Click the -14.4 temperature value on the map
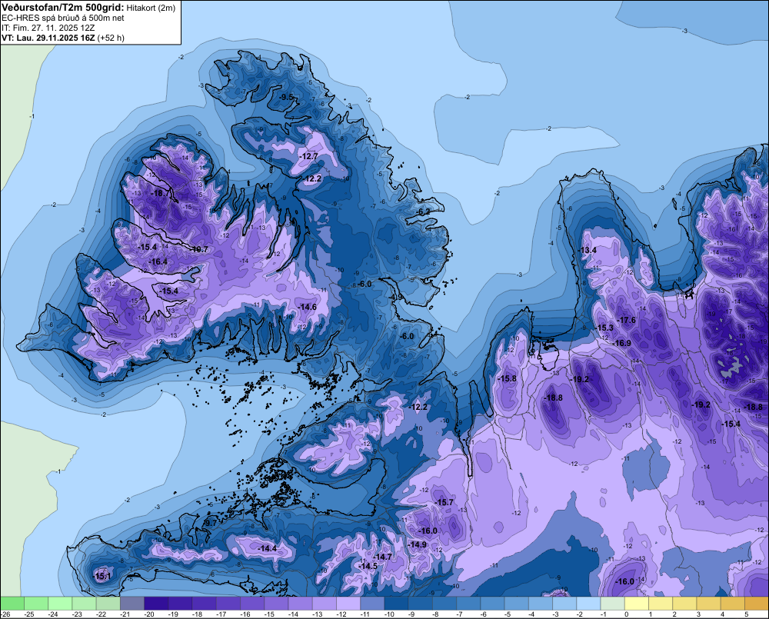Viewport: 769px width, 619px height. click(268, 548)
